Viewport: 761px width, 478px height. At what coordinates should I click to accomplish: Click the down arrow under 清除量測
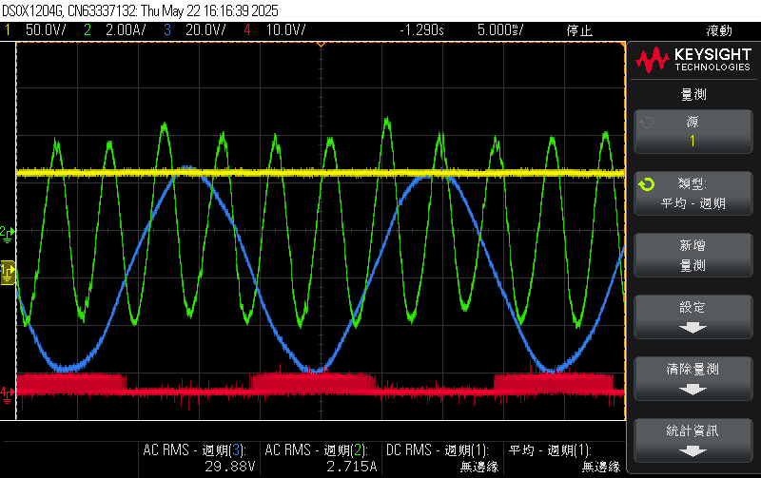(693, 390)
